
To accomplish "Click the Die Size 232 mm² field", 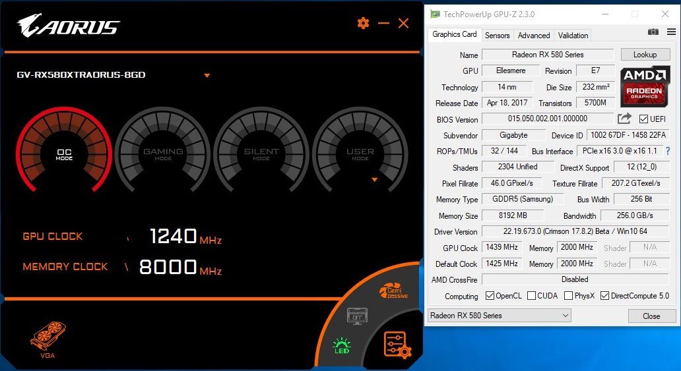I will click(x=596, y=87).
